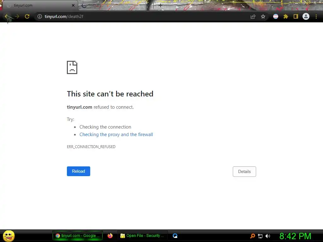Screen dimensions: 323x242
Task: Click 'tinyurl.com refused to connect.' message
Action: click(x=100, y=107)
